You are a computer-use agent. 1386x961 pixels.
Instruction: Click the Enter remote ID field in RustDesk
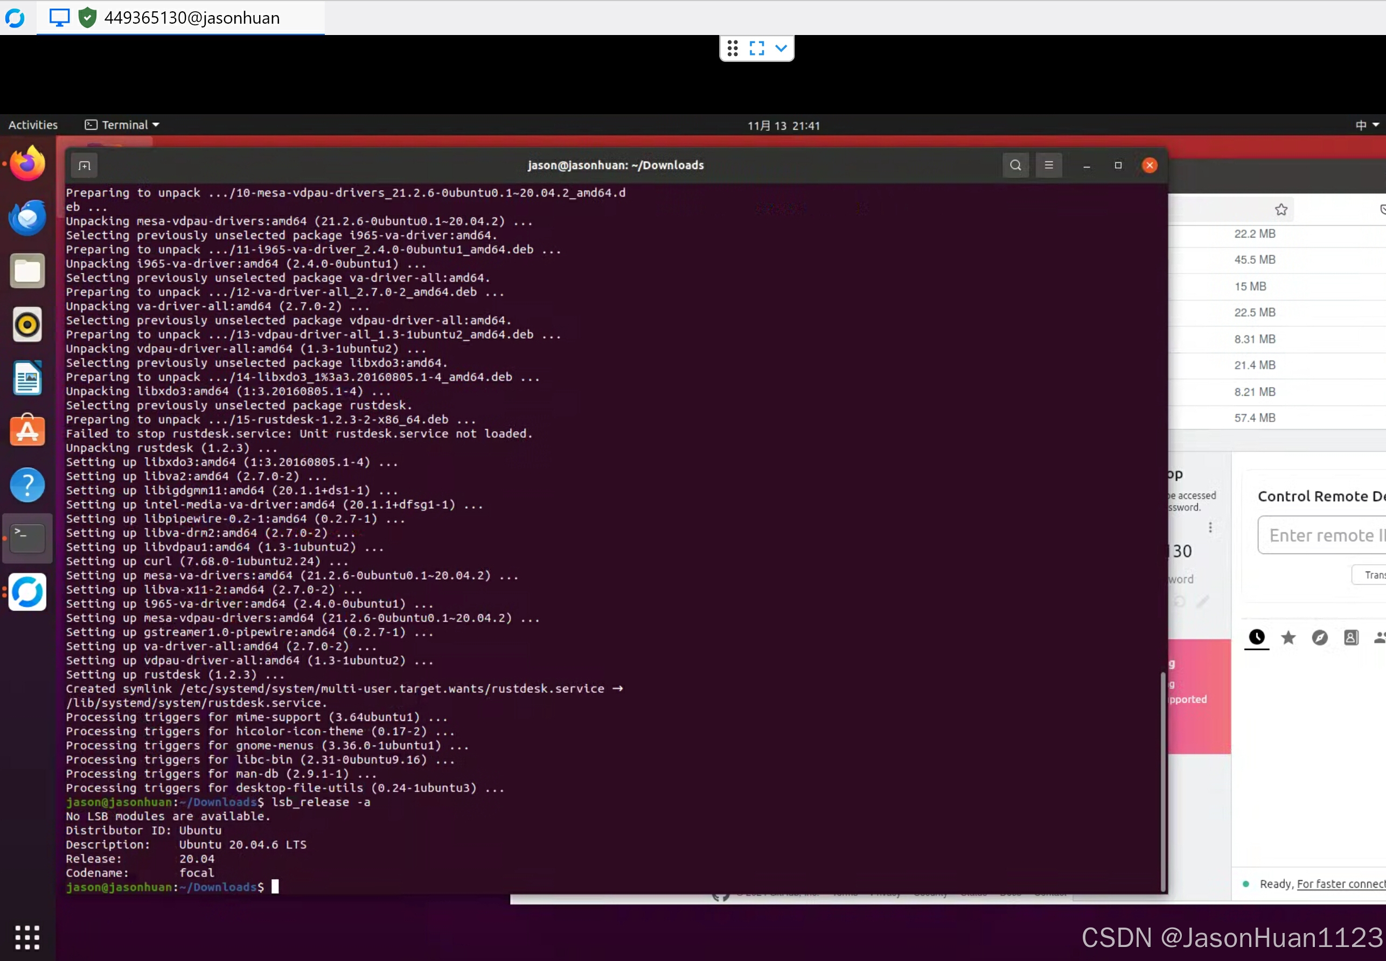click(x=1322, y=535)
